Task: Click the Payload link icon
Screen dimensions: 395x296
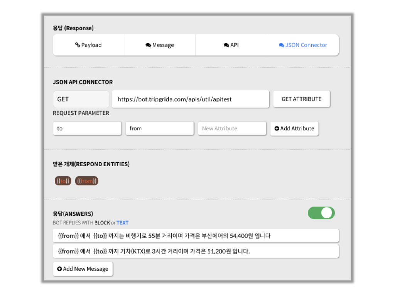Action: pyautogui.click(x=78, y=45)
